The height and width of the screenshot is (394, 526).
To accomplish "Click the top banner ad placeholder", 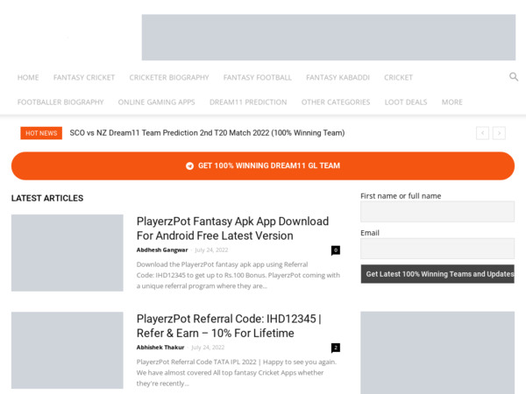I will (329, 37).
